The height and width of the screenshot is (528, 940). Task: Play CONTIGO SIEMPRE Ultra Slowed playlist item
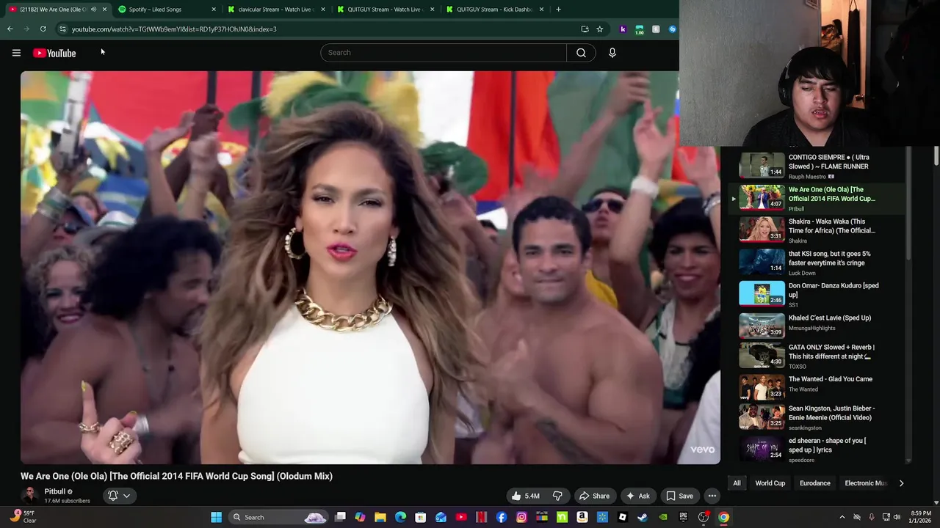point(817,166)
